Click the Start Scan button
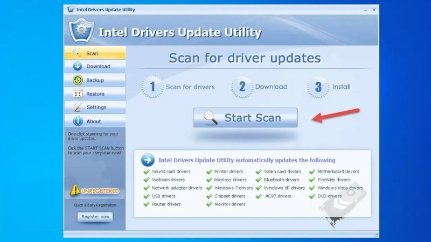431x242 pixels. click(245, 118)
